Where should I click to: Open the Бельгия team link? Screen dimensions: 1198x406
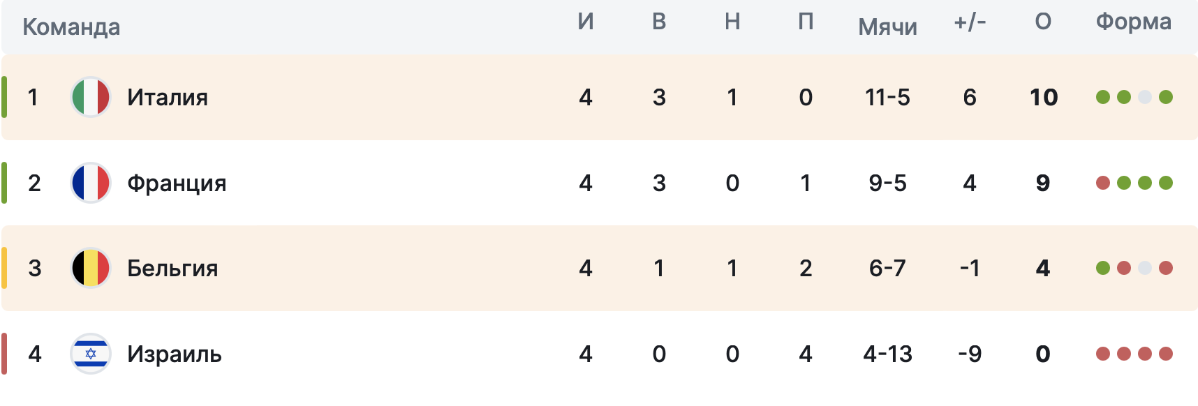pyautogui.click(x=172, y=268)
